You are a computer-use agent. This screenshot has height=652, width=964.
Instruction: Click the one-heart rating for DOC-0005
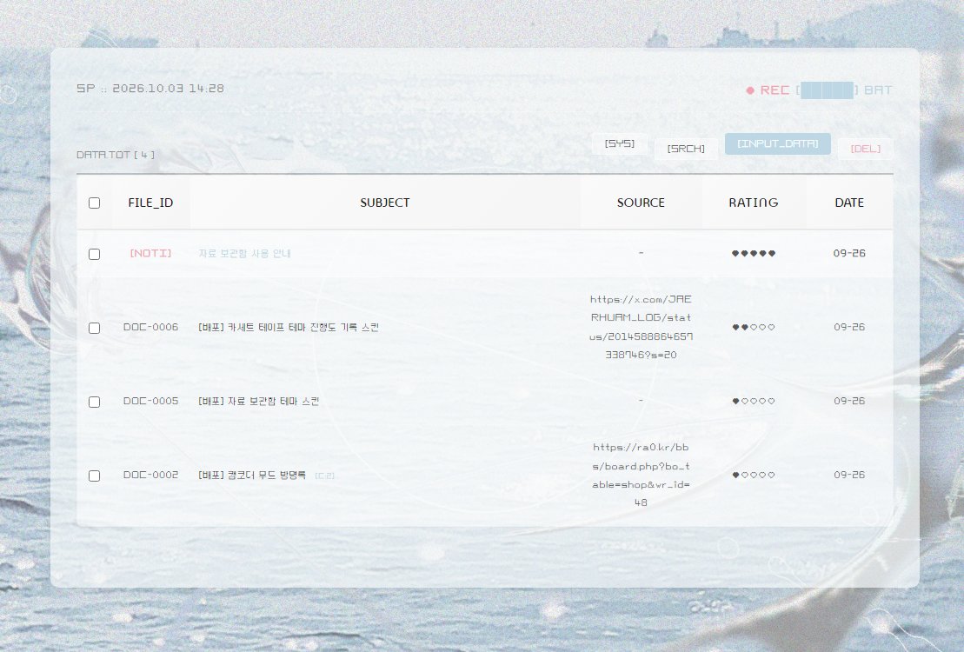coord(753,401)
